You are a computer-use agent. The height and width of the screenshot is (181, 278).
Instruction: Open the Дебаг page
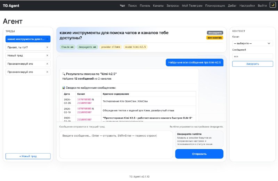[x=232, y=6]
